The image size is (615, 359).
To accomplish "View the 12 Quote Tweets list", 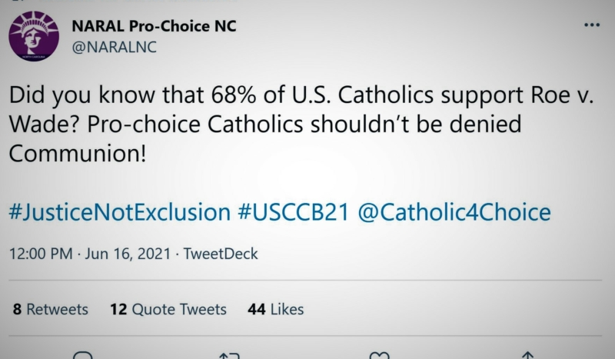I will [x=168, y=309].
